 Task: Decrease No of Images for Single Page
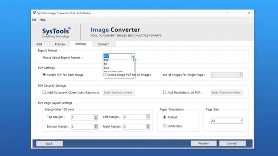click(x=241, y=76)
